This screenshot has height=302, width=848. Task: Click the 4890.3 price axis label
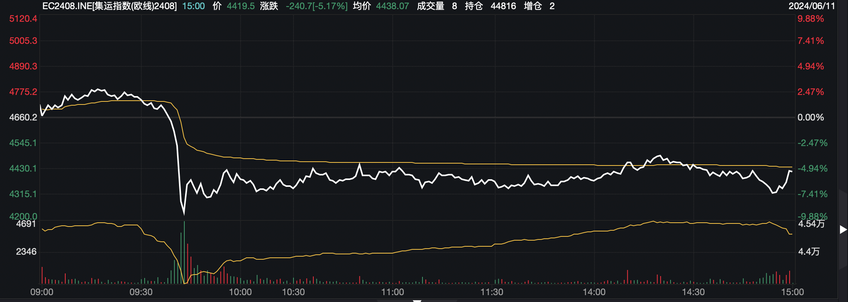point(23,66)
